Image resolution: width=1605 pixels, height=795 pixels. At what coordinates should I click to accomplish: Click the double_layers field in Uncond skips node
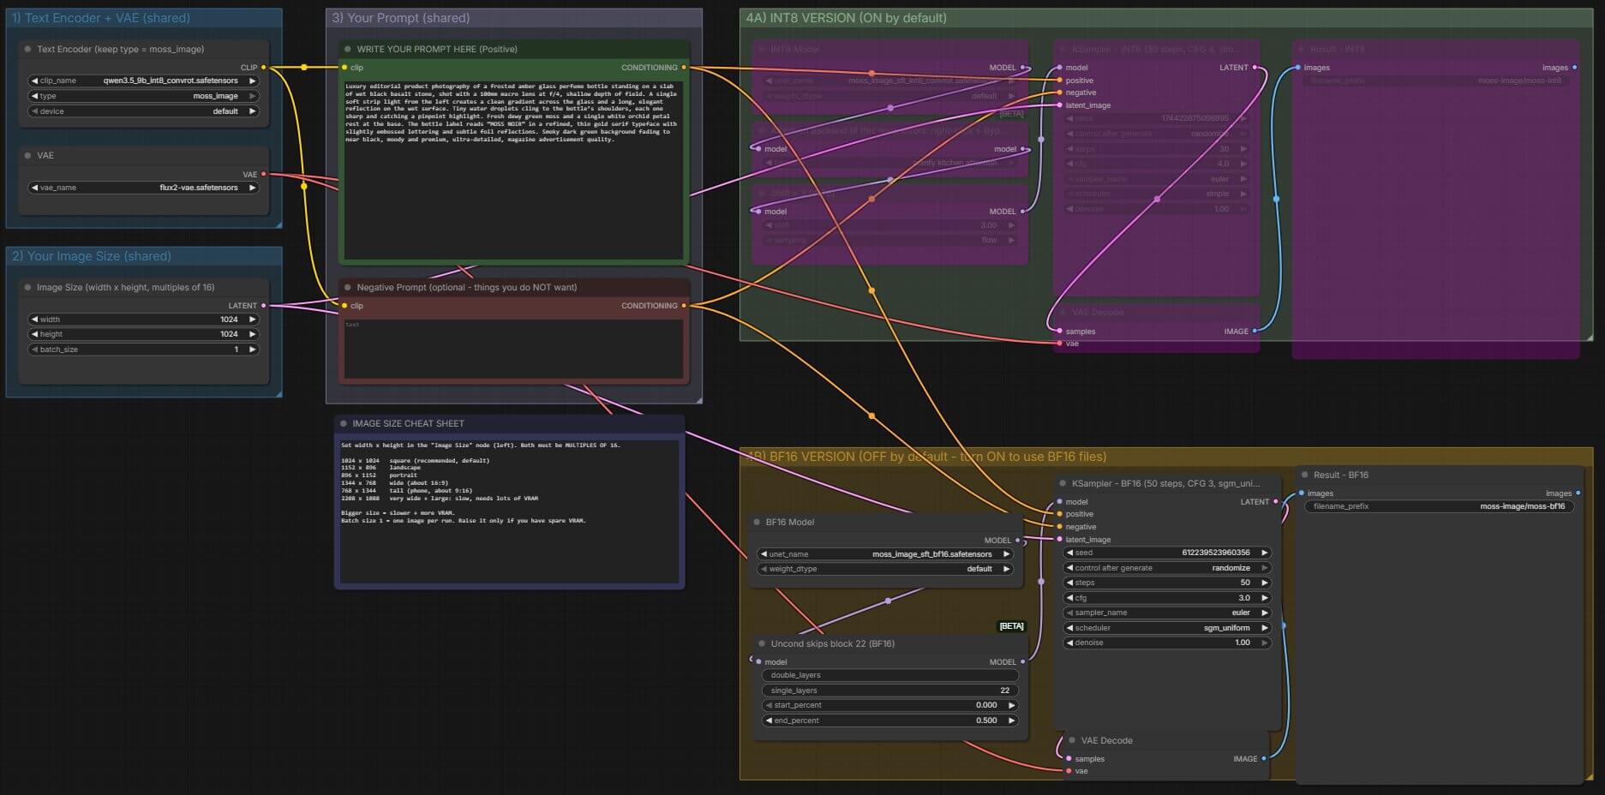click(889, 675)
